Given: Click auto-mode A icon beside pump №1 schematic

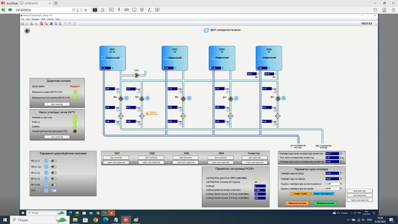Looking at the screenshot, I should click(283, 98).
